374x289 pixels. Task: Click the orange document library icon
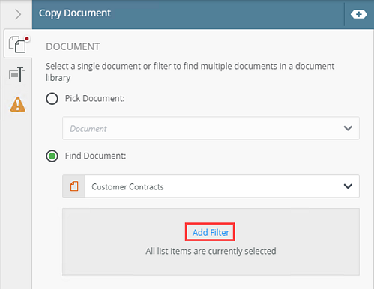[x=74, y=186]
